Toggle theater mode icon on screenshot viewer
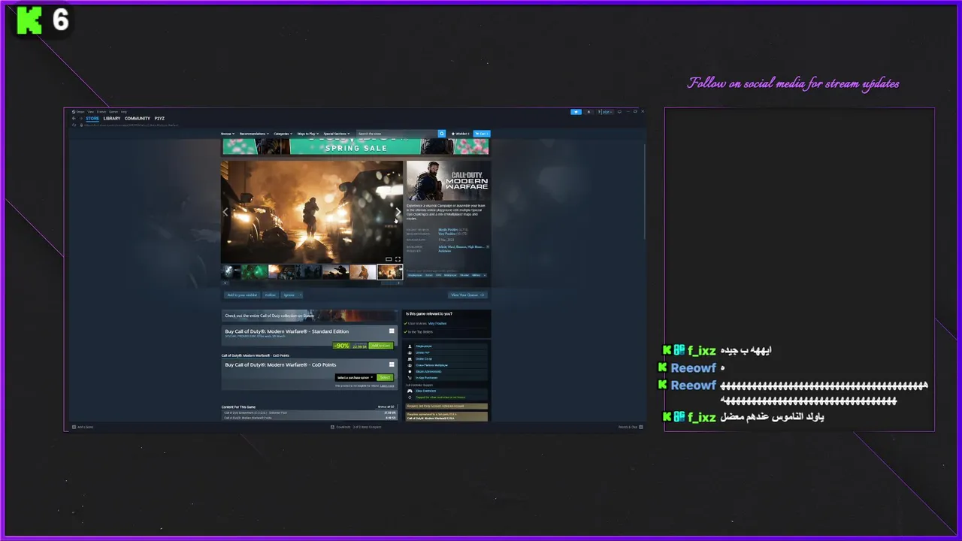Viewport: 962px width, 541px height. click(x=389, y=259)
